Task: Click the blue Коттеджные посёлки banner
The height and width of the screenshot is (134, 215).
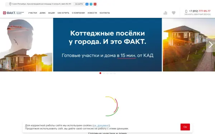Action: point(107,45)
